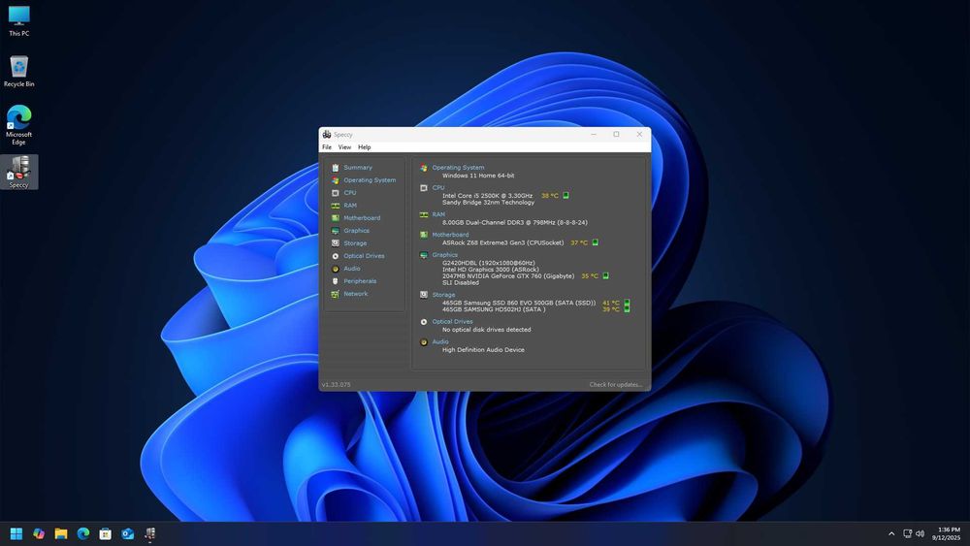This screenshot has width=970, height=546.
Task: Click the NVIDIA GeForce GTX 760 line
Action: coord(508,275)
